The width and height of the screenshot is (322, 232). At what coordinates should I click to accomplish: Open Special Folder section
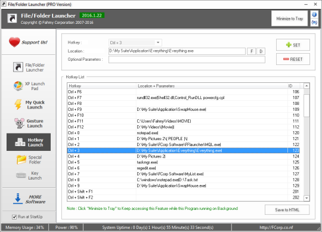pyautogui.click(x=29, y=159)
